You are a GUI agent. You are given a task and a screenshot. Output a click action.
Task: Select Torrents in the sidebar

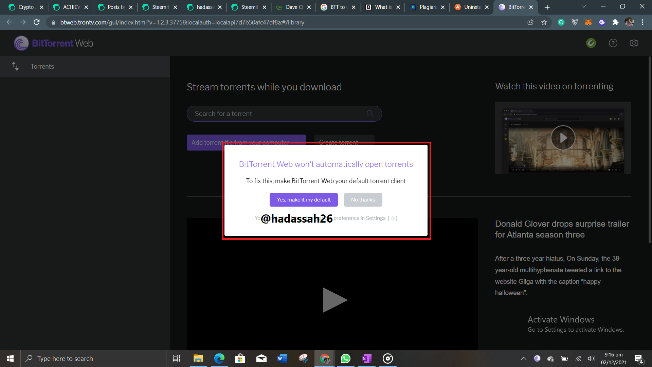click(85, 66)
